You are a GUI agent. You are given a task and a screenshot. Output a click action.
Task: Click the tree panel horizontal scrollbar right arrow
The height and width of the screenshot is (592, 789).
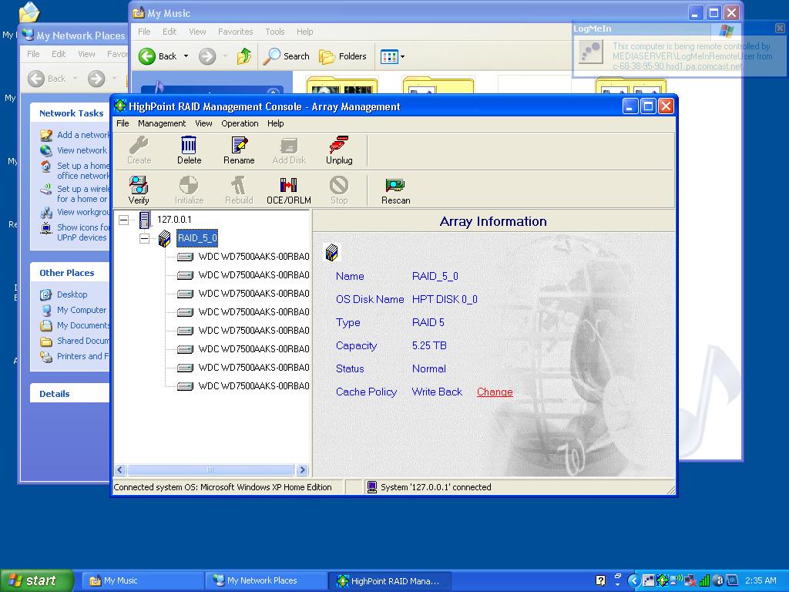point(302,469)
